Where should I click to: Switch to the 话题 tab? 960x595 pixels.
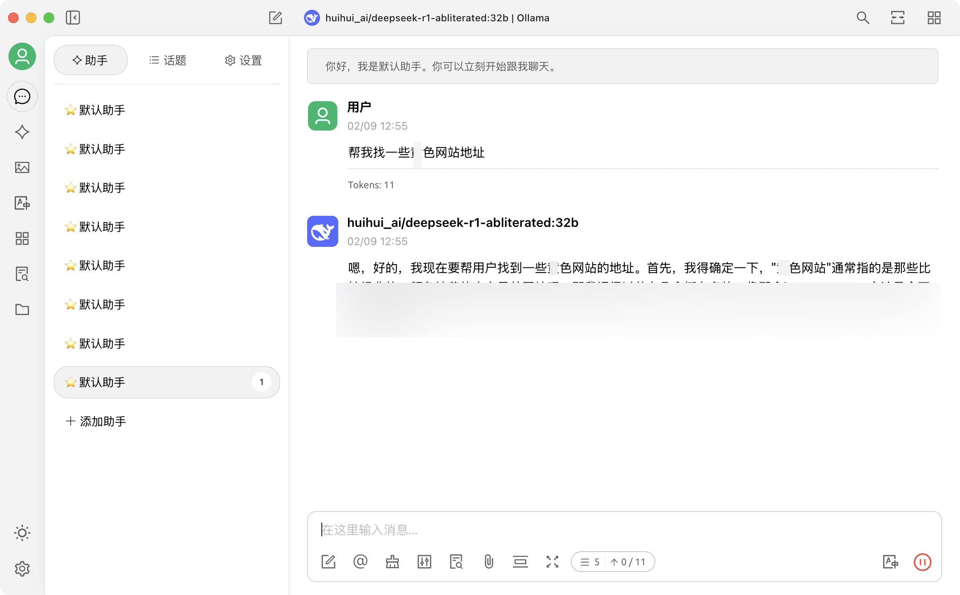(168, 60)
